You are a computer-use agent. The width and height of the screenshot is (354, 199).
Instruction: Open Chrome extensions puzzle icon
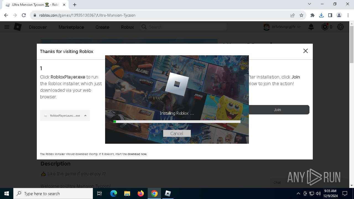(313, 15)
